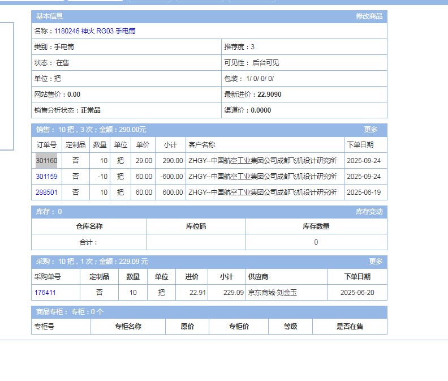Open purchase order 176411

tap(45, 293)
